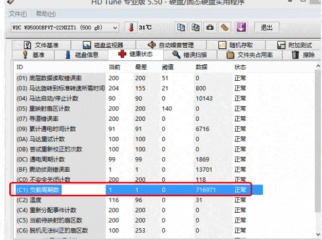
Task: Click the yellow exclamation 基准 icon
Action: point(25,55)
